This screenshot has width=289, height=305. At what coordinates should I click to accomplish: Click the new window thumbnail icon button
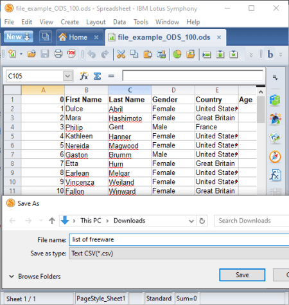click(46, 37)
